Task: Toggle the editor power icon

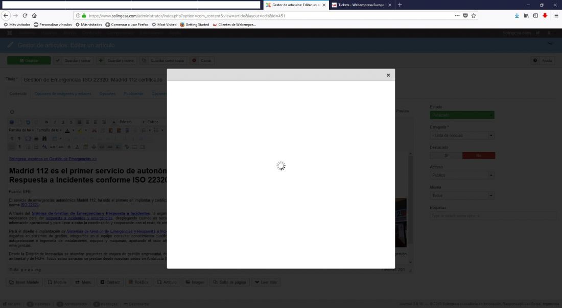Action: 12,112
